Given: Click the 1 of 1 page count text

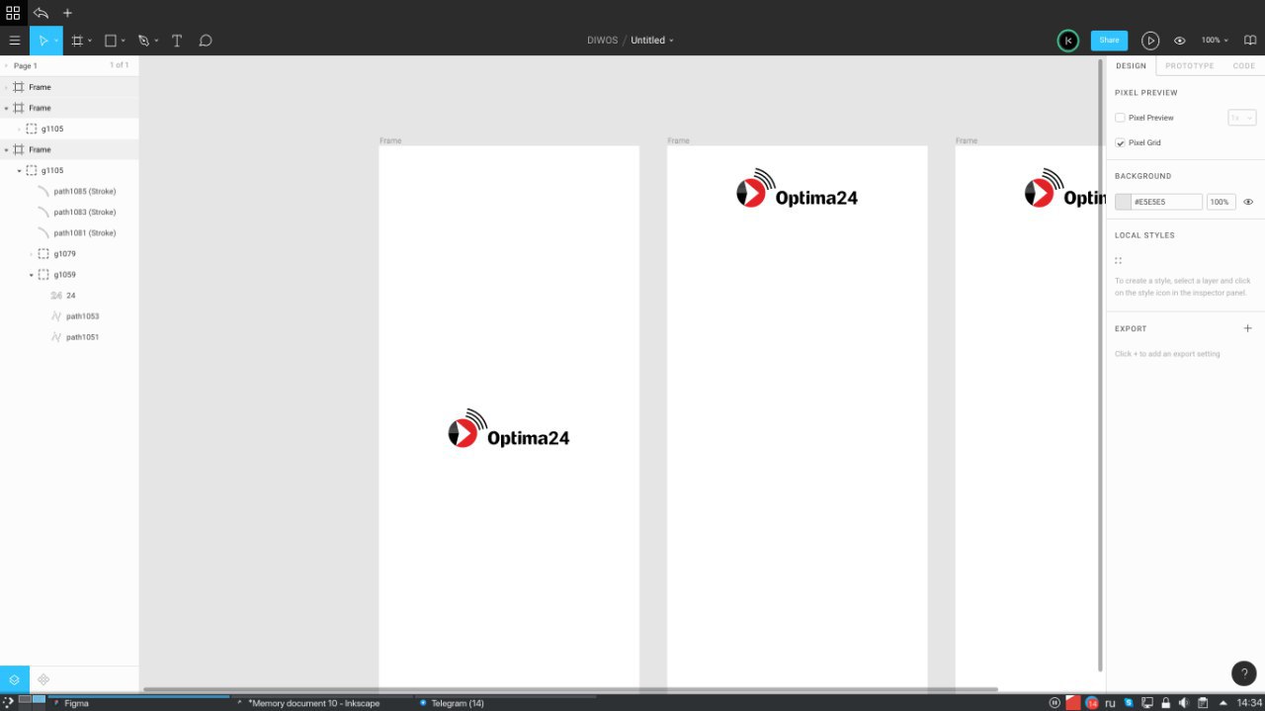Looking at the screenshot, I should click(119, 65).
